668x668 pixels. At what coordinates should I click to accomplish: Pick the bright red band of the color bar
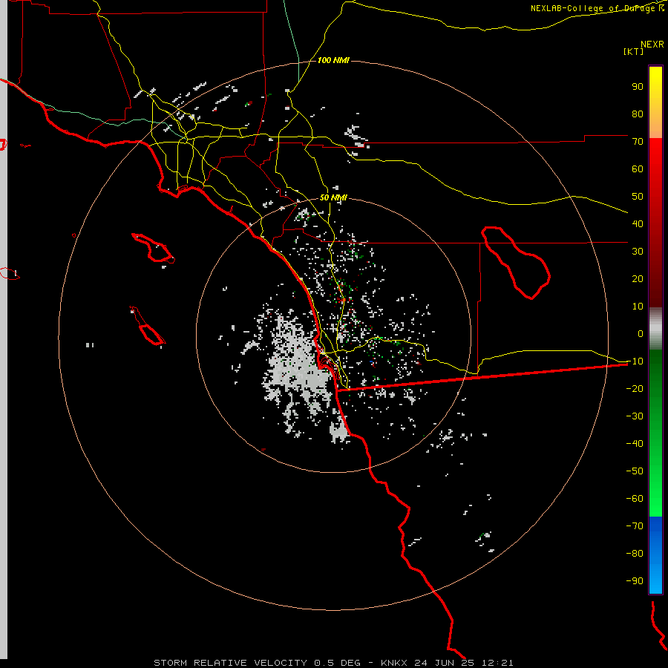click(655, 156)
